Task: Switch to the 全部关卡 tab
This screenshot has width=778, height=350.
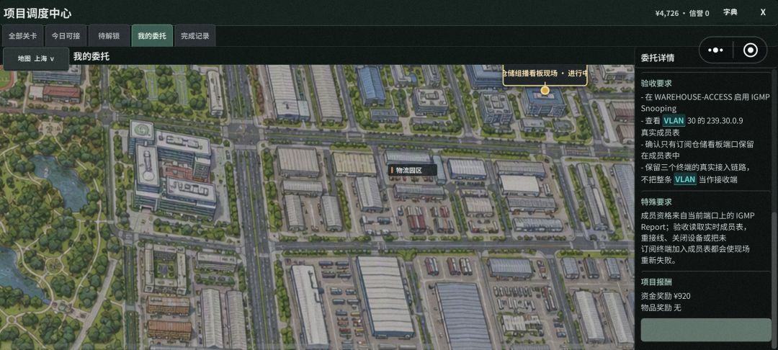Action: tap(22, 36)
